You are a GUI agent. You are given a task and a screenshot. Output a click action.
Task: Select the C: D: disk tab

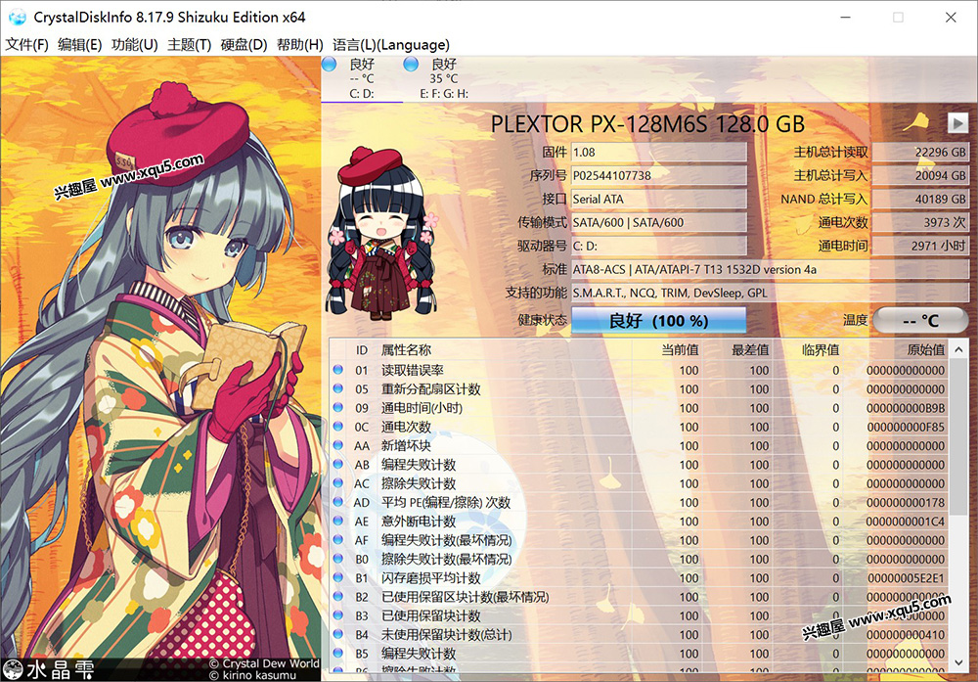[362, 78]
